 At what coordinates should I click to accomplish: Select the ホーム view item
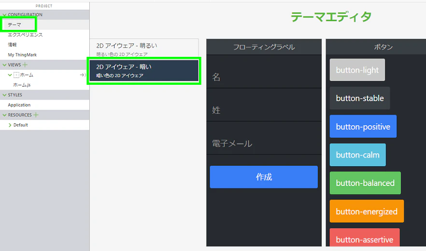pyautogui.click(x=27, y=75)
